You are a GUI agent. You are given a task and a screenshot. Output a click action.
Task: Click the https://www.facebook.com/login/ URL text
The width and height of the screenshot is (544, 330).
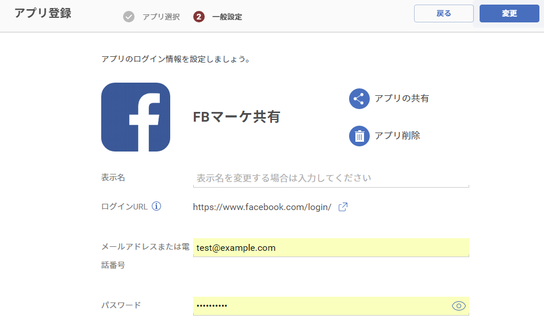point(262,207)
